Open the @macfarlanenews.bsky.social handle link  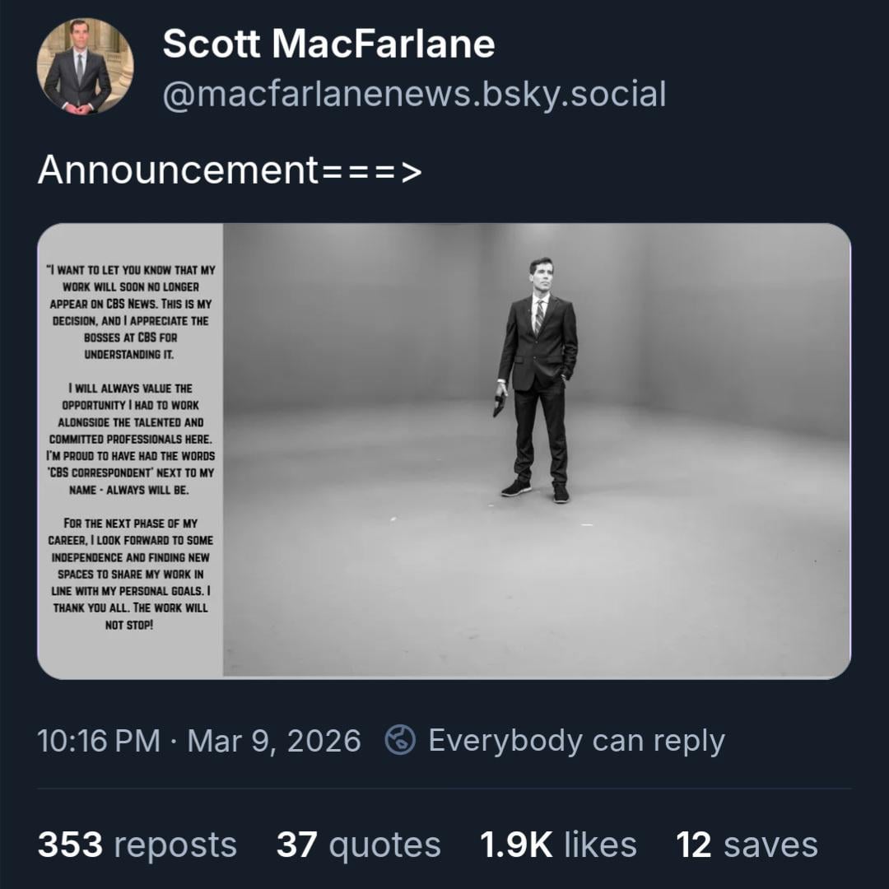[x=414, y=95]
